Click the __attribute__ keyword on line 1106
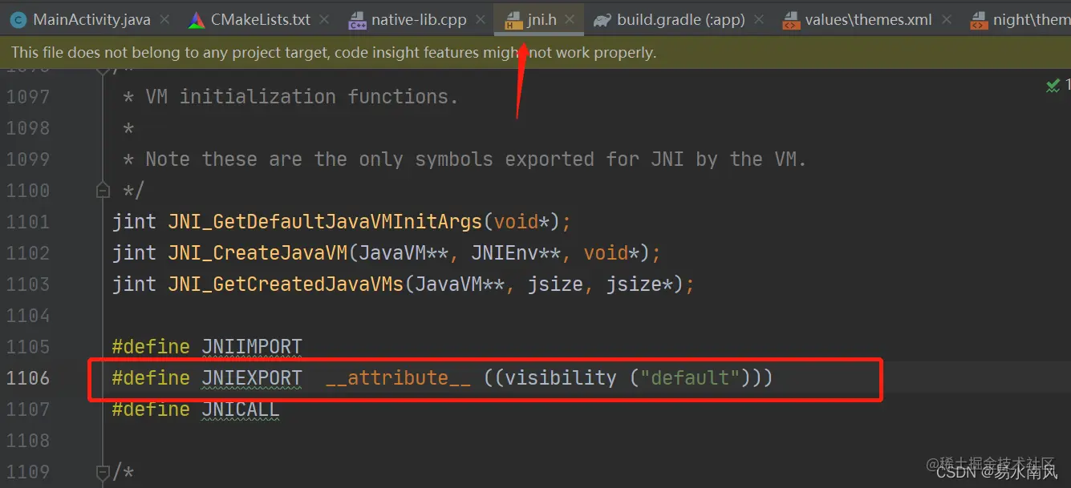Viewport: 1071px width, 488px height. (x=398, y=378)
